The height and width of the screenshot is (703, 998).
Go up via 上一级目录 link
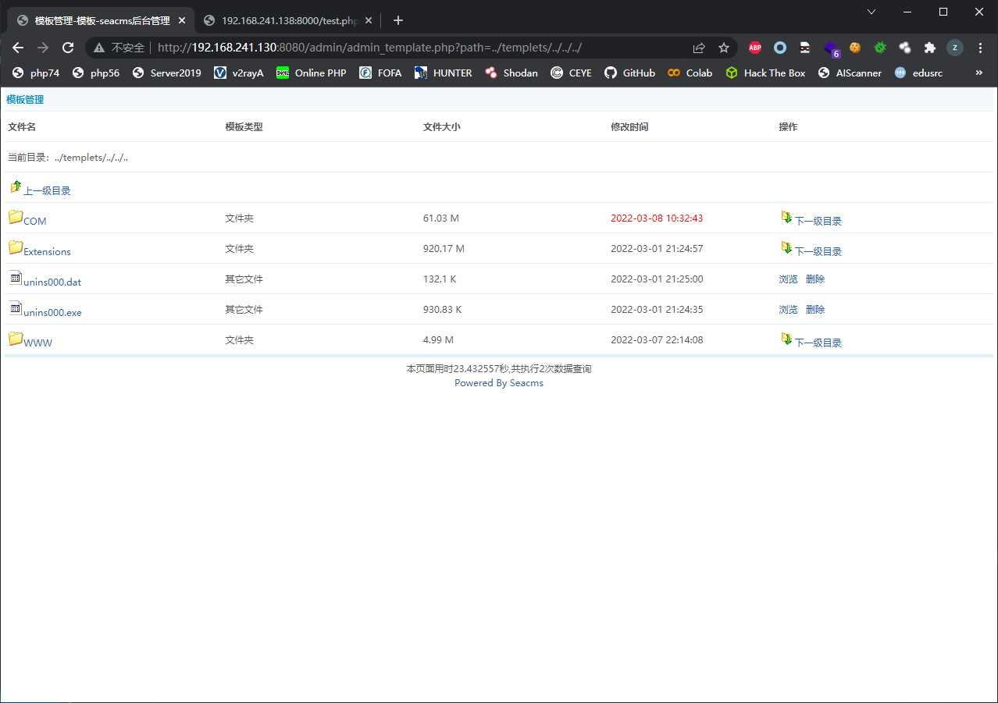(x=47, y=190)
